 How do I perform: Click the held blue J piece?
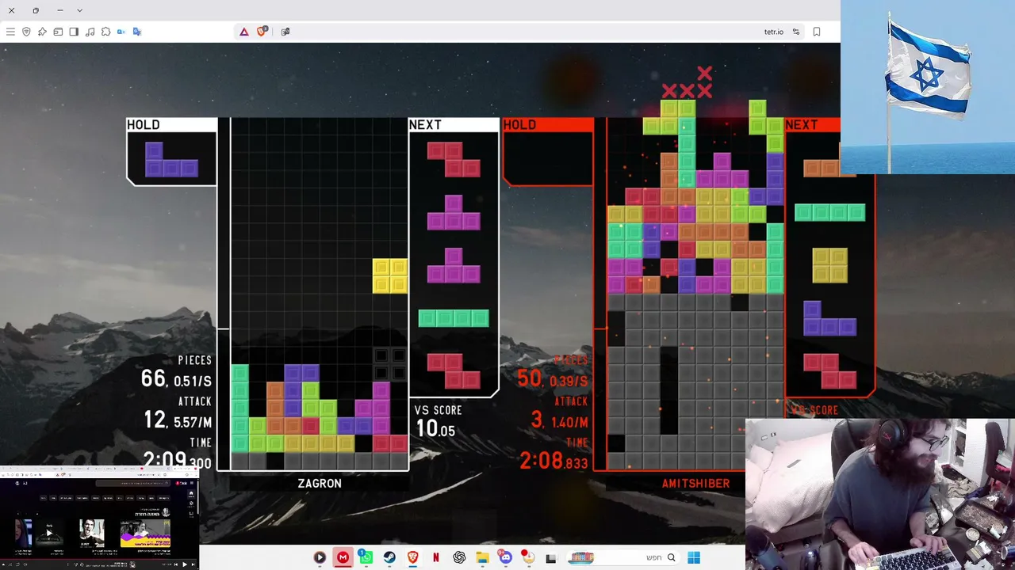(x=171, y=159)
